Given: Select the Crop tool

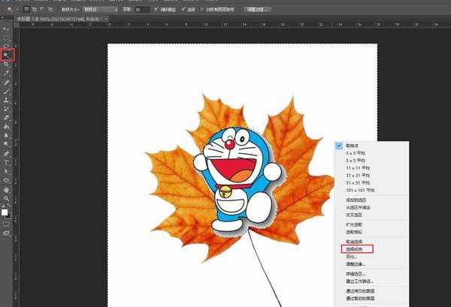Looking at the screenshot, I should (x=7, y=65).
